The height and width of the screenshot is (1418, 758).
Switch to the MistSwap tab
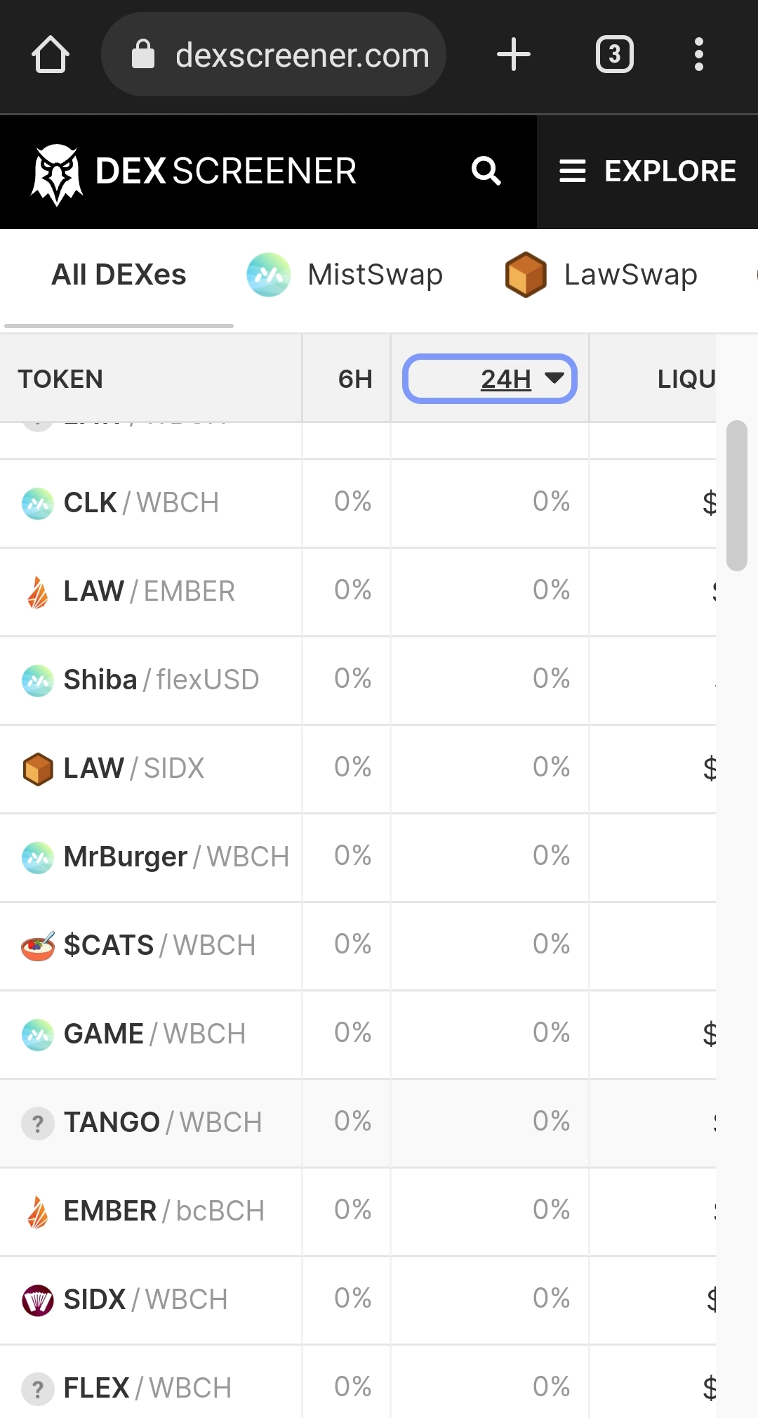point(345,275)
